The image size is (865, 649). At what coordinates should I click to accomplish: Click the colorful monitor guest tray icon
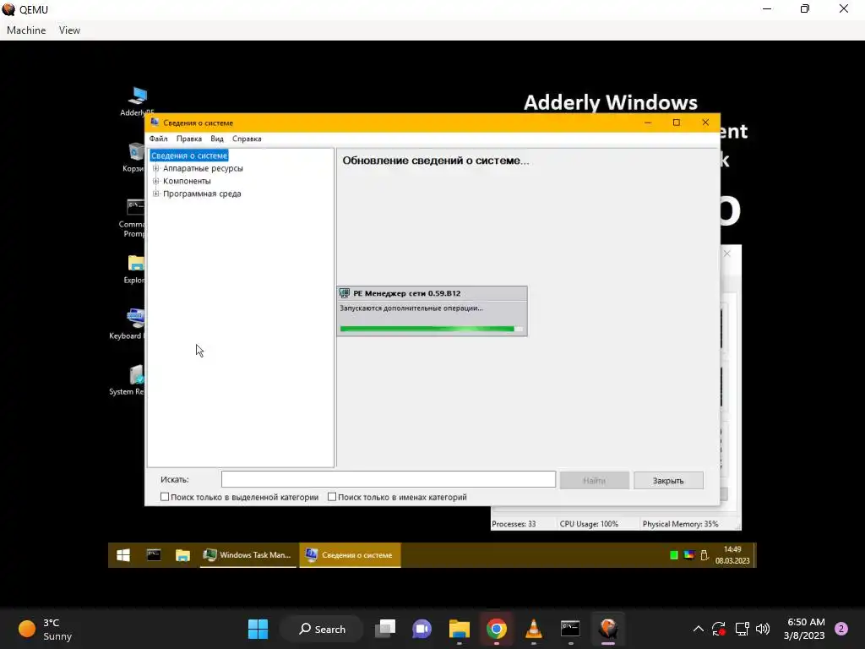tap(689, 555)
